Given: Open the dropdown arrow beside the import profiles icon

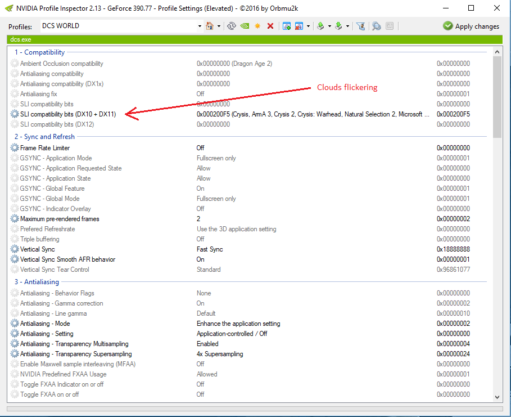Looking at the screenshot, I should click(x=348, y=26).
